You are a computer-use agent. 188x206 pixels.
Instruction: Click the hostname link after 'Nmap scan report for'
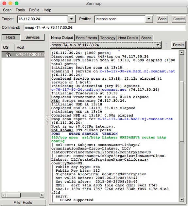[x=135, y=119]
